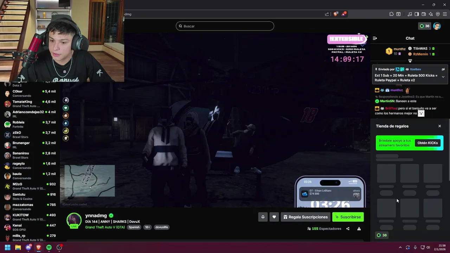Open Discord from taskbar
Image resolution: width=450 pixels, height=253 pixels.
click(28, 247)
